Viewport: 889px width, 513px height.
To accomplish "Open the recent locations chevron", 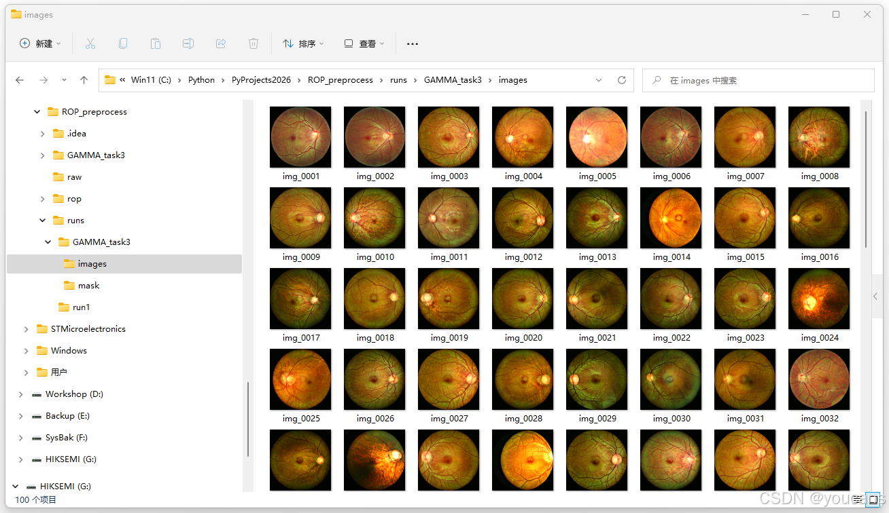I will [x=64, y=80].
